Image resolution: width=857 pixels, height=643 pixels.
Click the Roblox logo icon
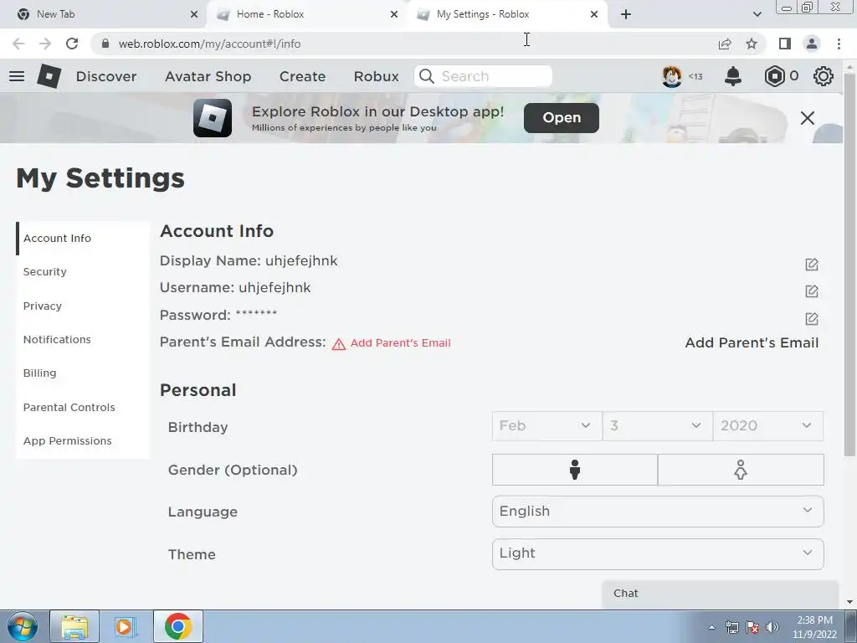click(x=49, y=76)
